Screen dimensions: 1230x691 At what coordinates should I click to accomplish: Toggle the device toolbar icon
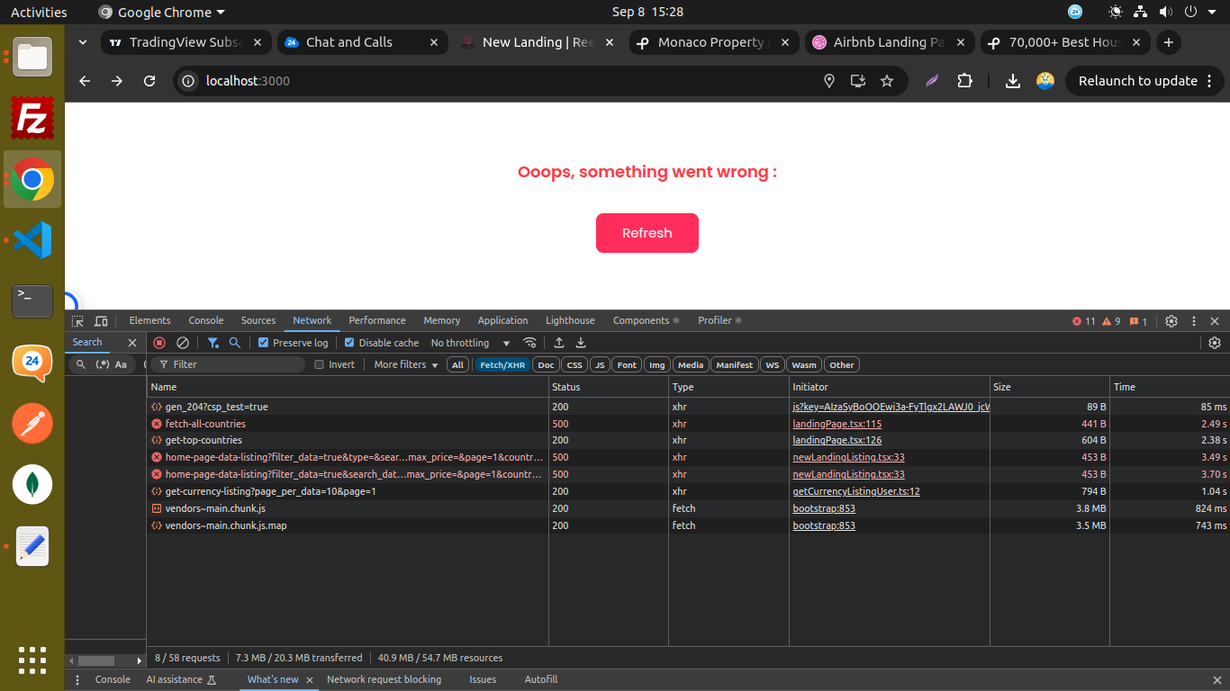point(101,321)
